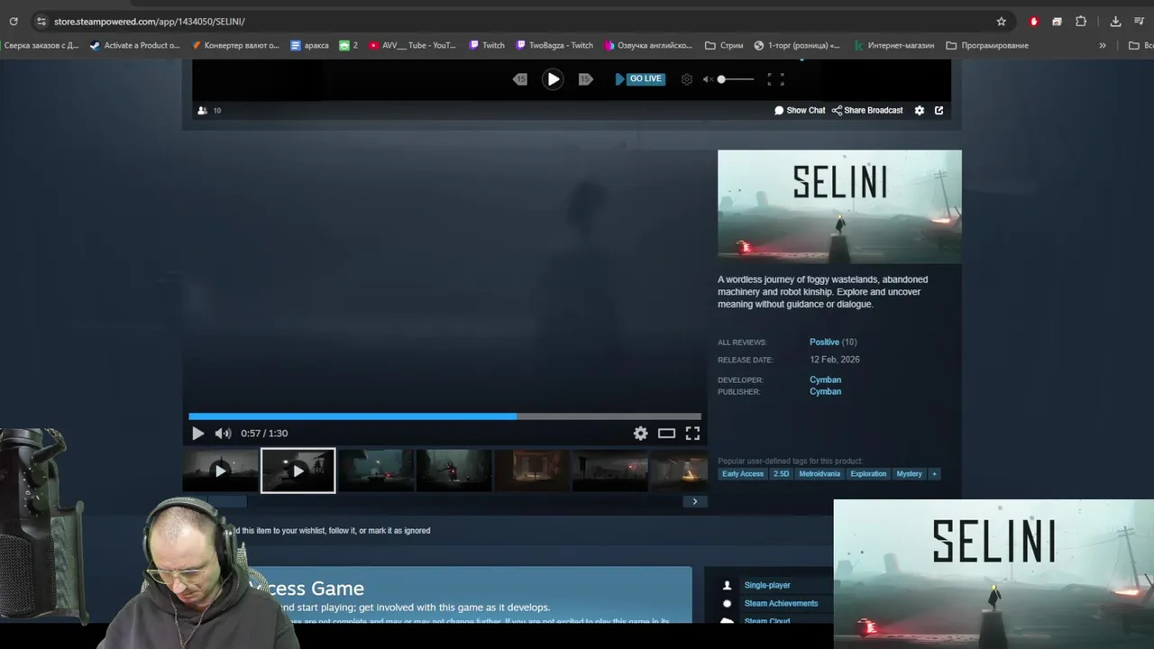Select the fourth screenshot thumbnail with red figure
Viewport: 1154px width, 649px height.
(453, 471)
